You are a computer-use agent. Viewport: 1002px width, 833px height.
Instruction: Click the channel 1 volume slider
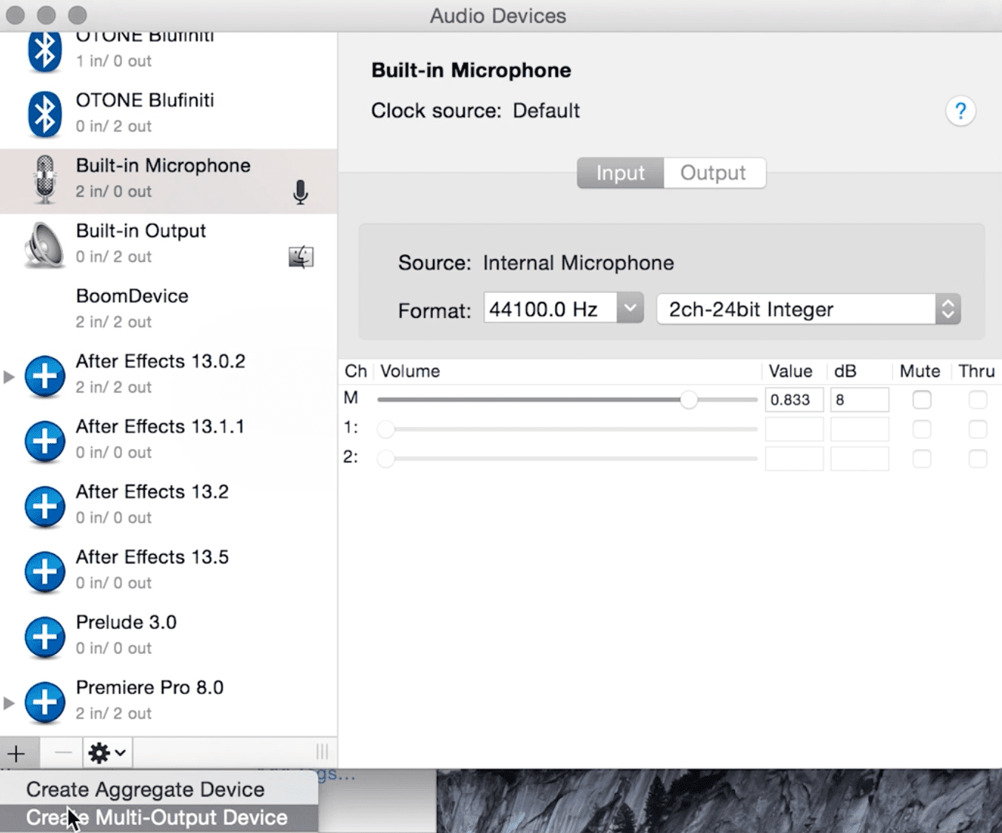[567, 429]
